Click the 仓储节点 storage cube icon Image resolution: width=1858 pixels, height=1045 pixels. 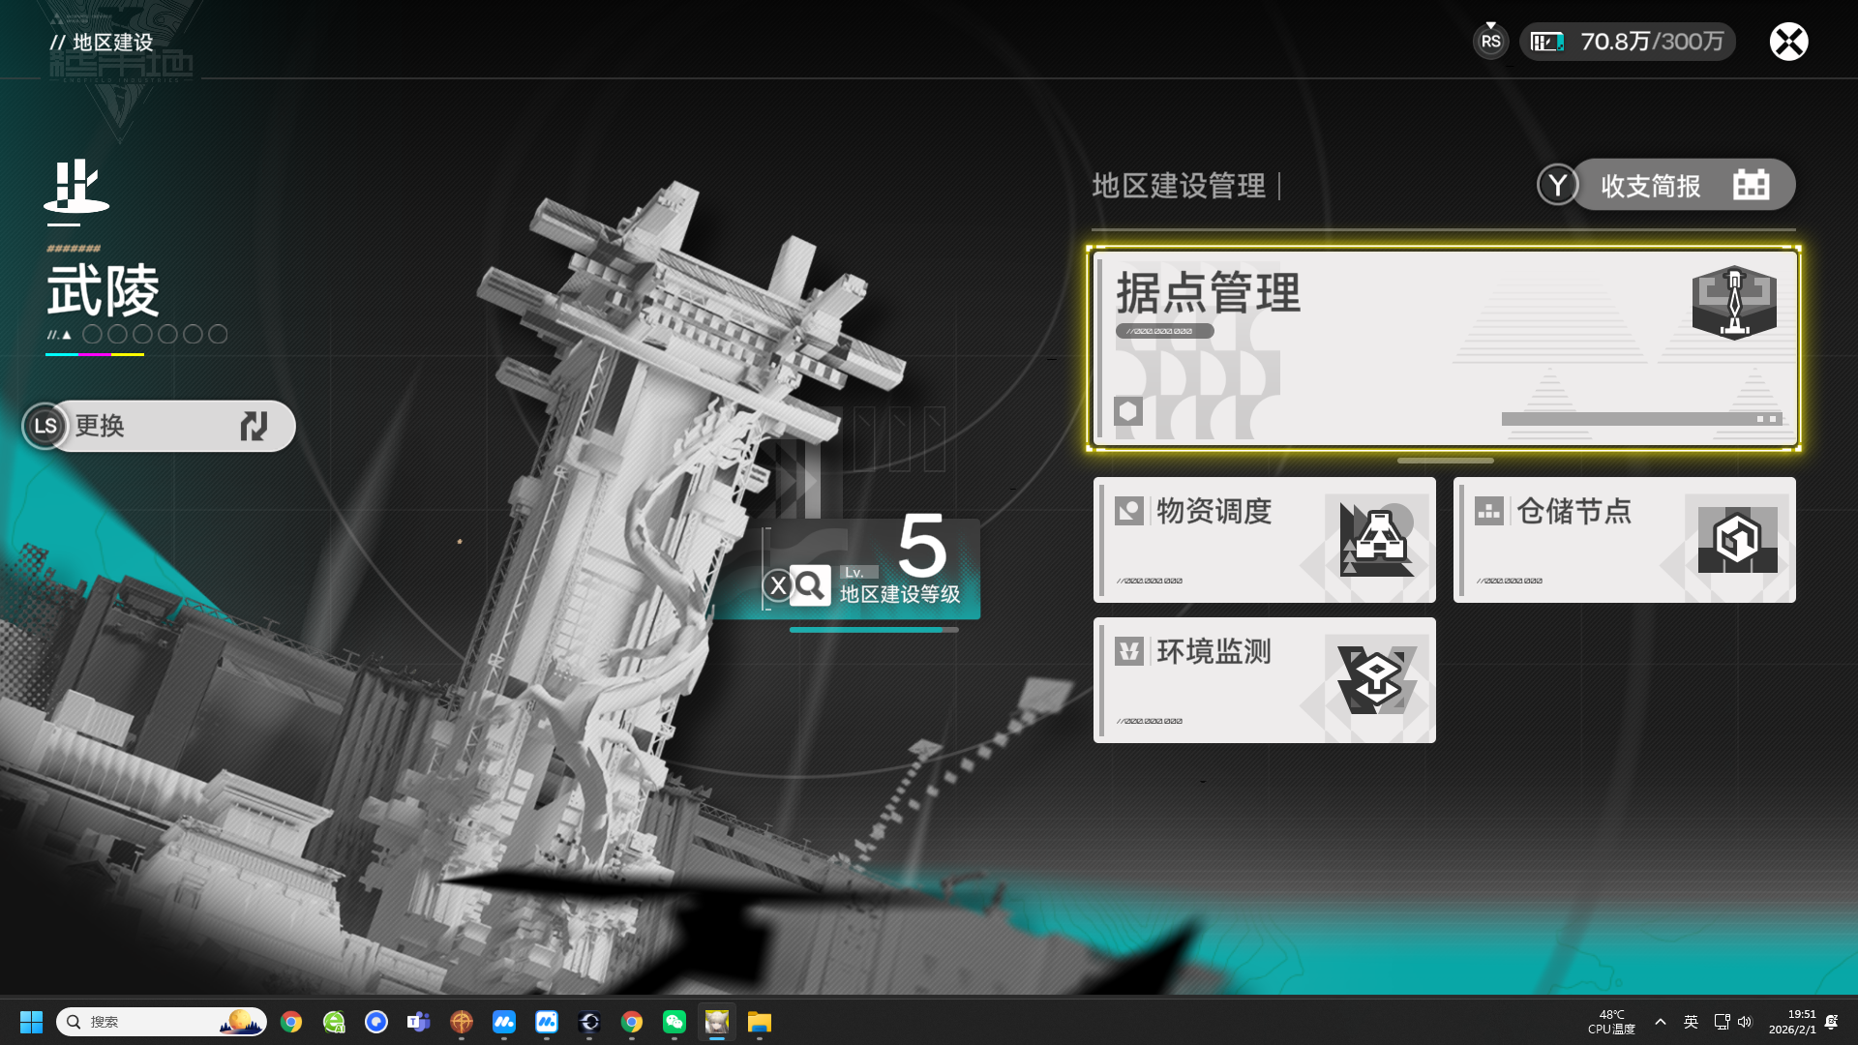point(1737,538)
